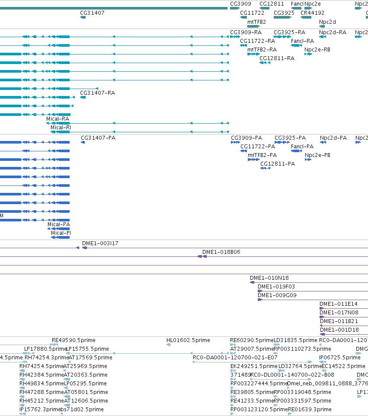Select the Fancl-PA protein feature

(296, 151)
